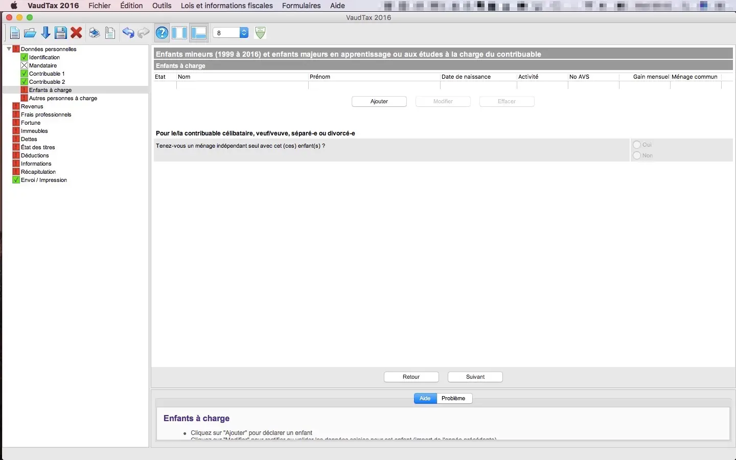The image size is (736, 460).
Task: Toggle the side panel layout icon
Action: coord(179,33)
